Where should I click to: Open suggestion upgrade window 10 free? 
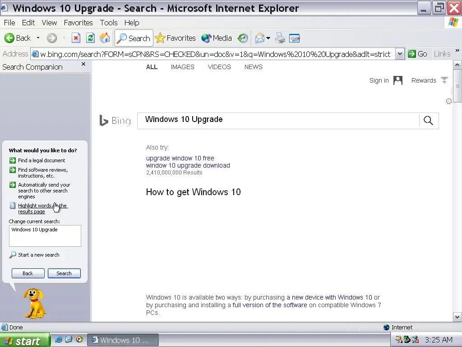point(180,158)
